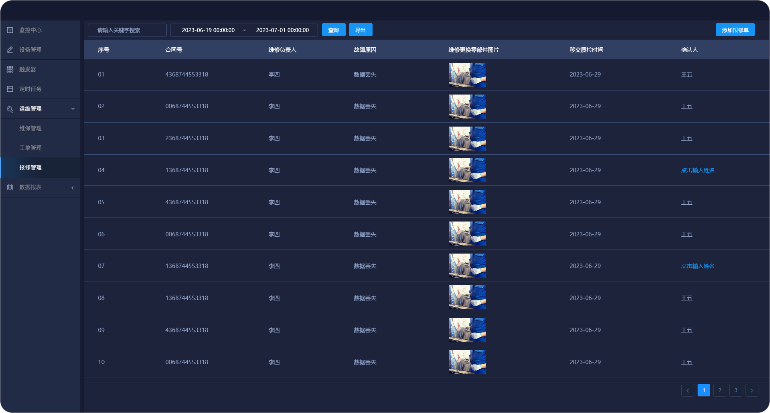Click the 添加报修单 button
Screen dimensions: 770x413
[735, 30]
